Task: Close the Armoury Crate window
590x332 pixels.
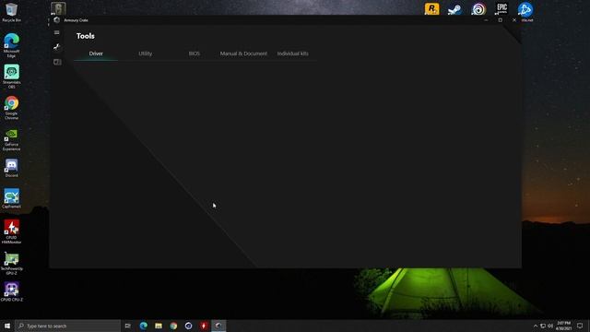Action: coord(514,20)
